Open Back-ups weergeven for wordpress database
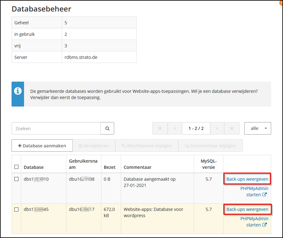Viewport: 283px width, 238px height. coord(247,209)
